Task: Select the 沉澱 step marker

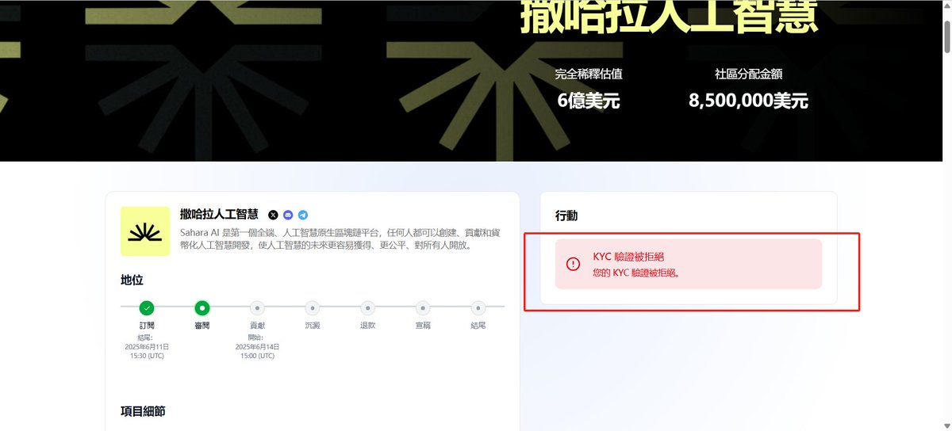Action: 313,307
